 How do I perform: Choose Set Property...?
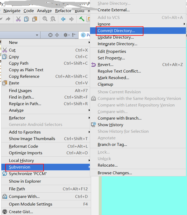138,58
